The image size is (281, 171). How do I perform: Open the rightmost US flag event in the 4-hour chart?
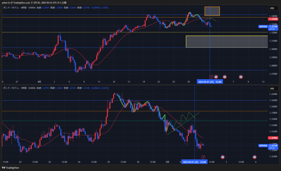(x=241, y=77)
